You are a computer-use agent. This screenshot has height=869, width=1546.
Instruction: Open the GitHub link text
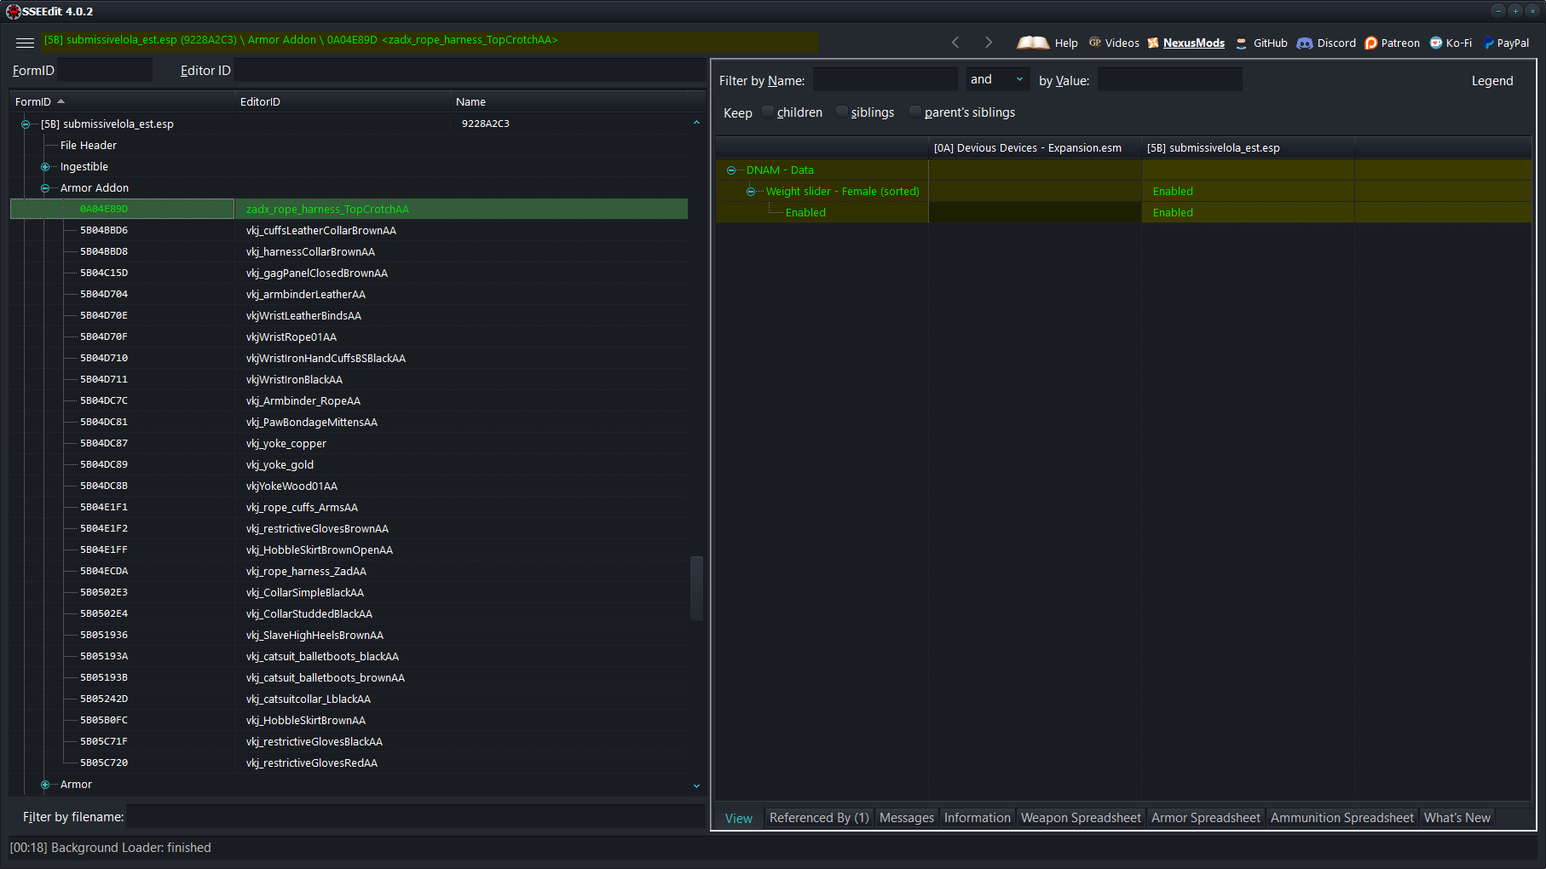[1270, 43]
